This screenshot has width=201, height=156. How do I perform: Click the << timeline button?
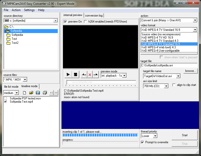[51, 93]
